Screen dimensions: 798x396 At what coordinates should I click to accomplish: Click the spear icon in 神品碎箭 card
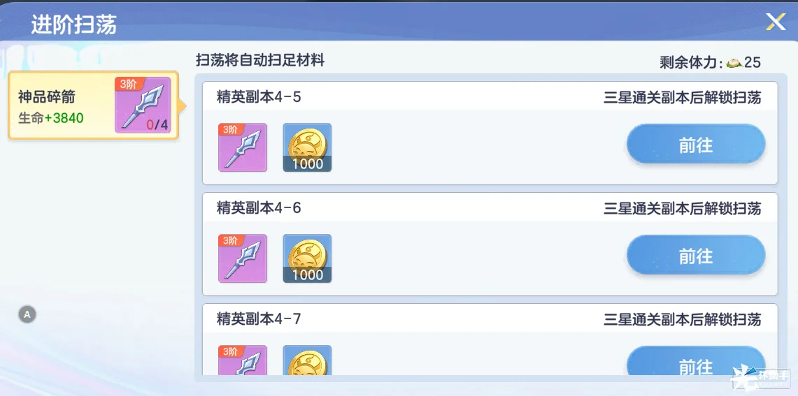[143, 105]
